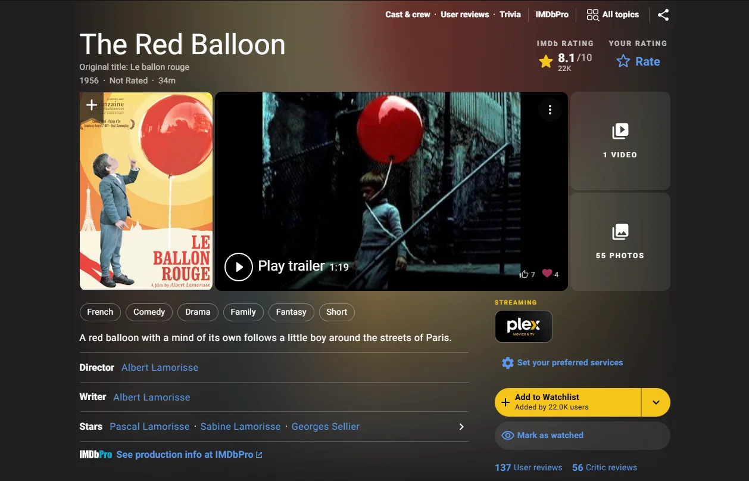
Task: Open the video's three-dot options menu
Action: point(550,109)
